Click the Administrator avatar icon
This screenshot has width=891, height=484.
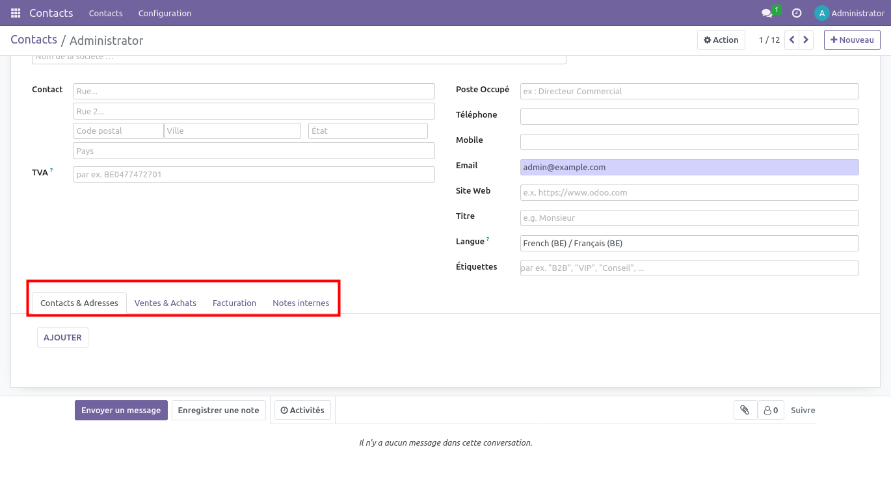[822, 13]
